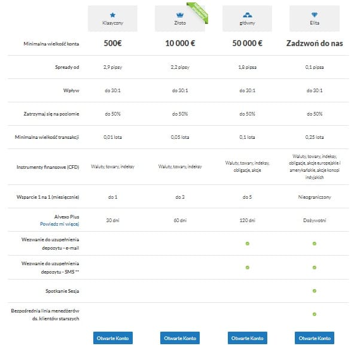Viewport: 357px width, 352px height.
Task: Click the green e-mail margin call dot under Elita
Action: click(x=315, y=244)
